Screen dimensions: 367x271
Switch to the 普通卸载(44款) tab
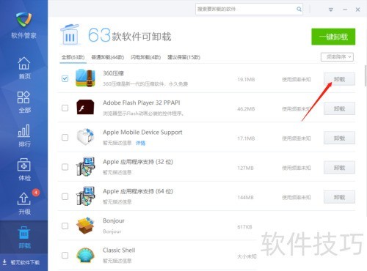[x=108, y=57]
